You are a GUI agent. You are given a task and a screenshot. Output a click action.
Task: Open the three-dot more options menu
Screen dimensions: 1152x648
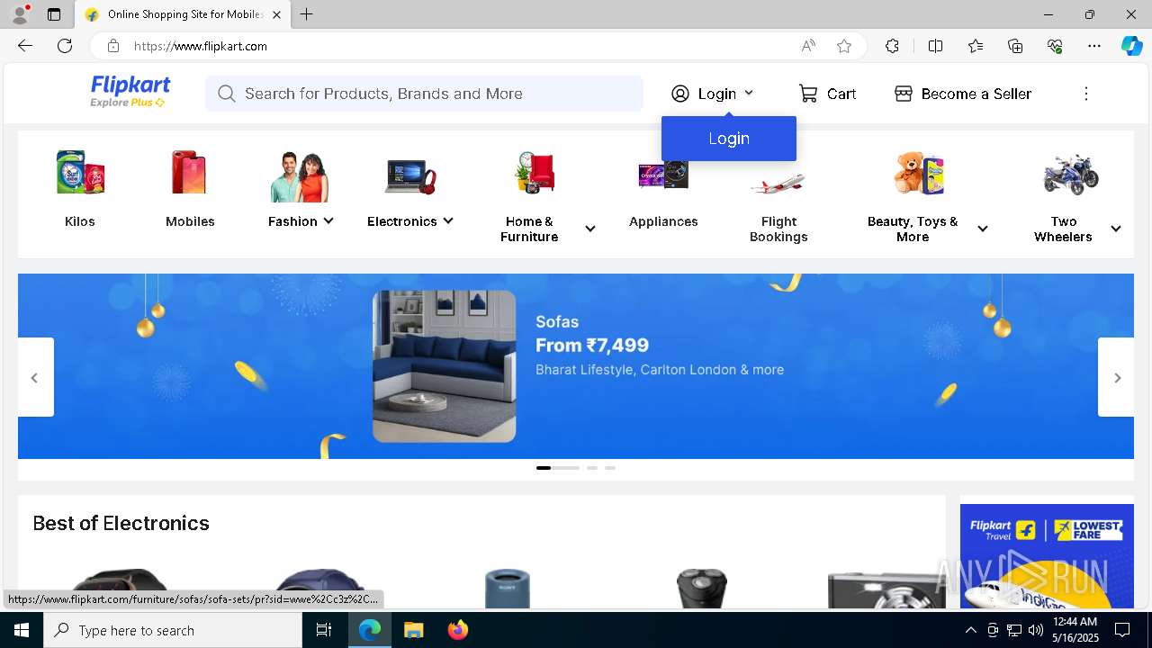[x=1086, y=94]
